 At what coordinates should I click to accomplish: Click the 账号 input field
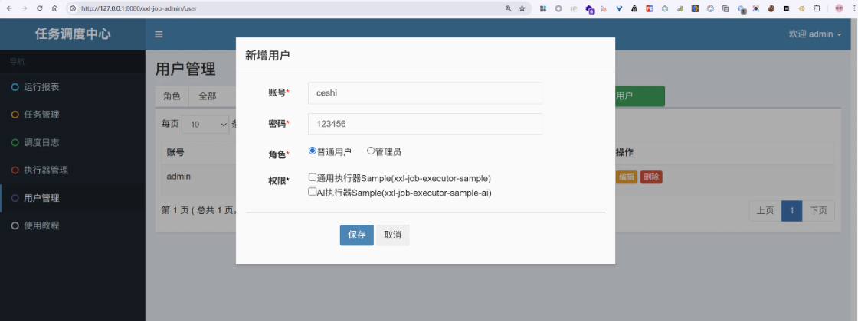(x=425, y=93)
